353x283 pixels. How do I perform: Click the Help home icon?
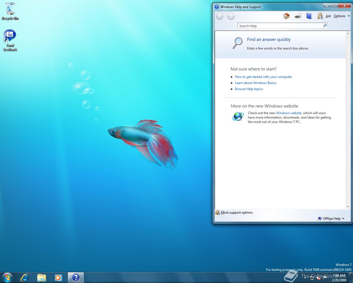(286, 16)
